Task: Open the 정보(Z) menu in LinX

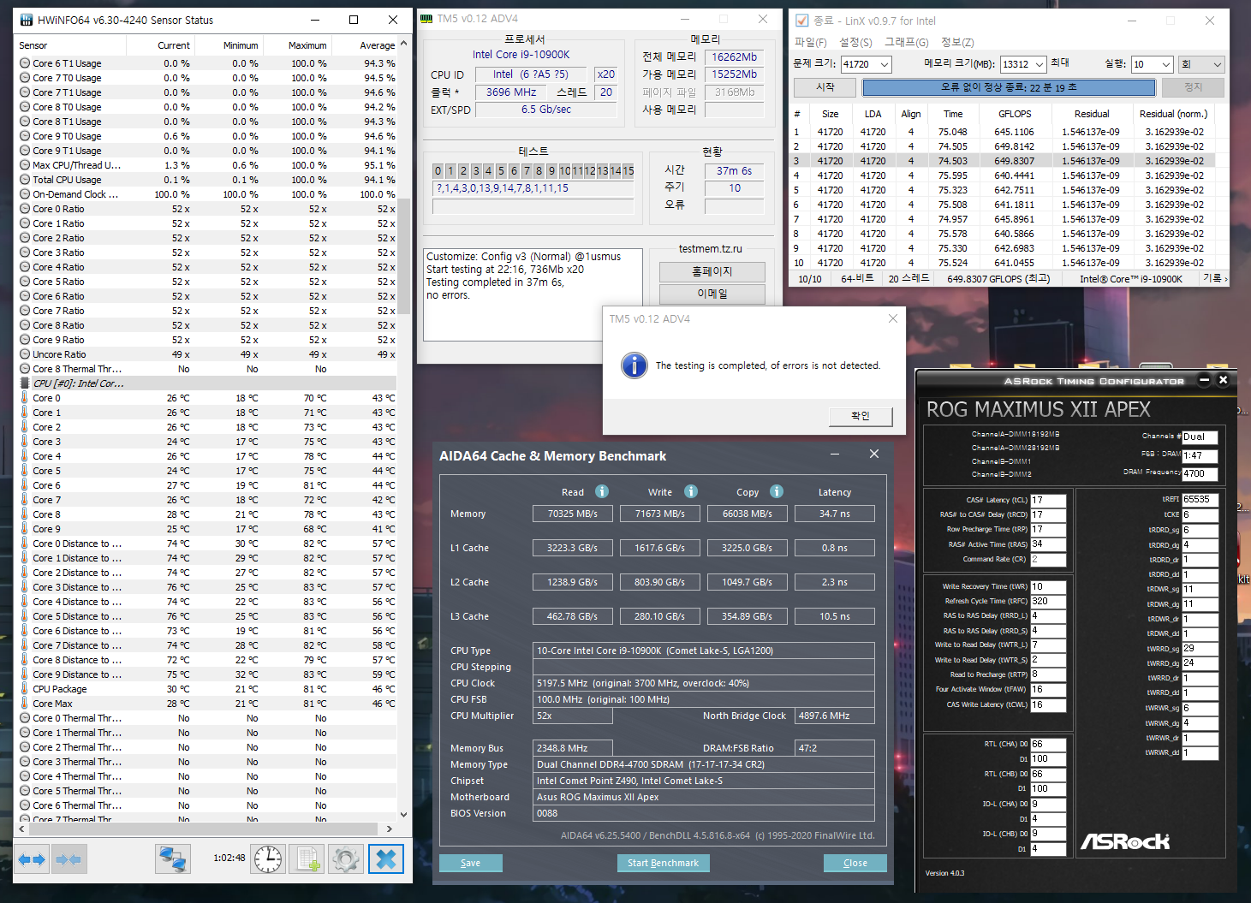Action: pos(957,42)
